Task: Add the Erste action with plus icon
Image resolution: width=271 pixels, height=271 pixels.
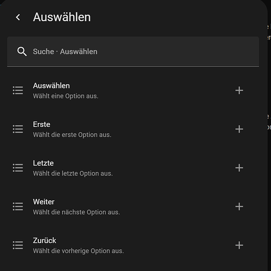Action: tap(239, 129)
